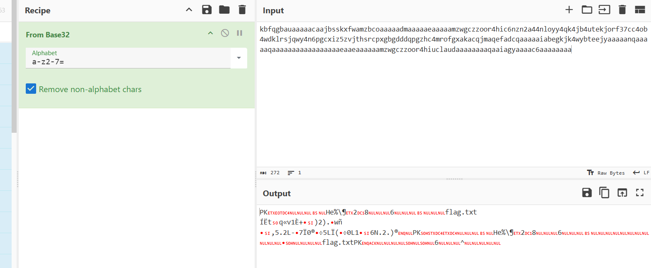Collapse the From Base32 operation
Image resolution: width=651 pixels, height=268 pixels.
coord(210,33)
